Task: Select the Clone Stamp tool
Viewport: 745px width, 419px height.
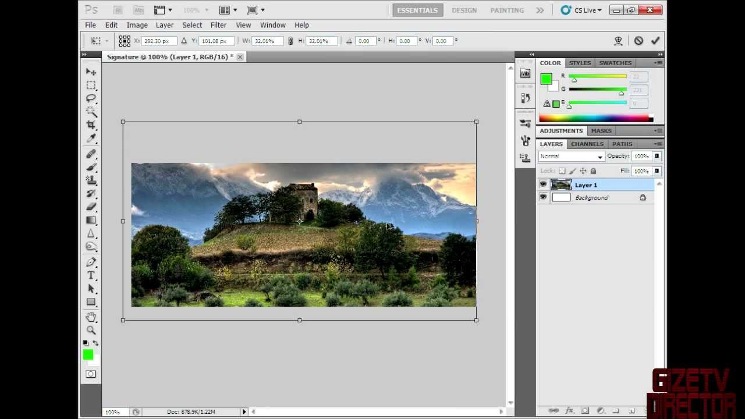Action: [x=91, y=180]
